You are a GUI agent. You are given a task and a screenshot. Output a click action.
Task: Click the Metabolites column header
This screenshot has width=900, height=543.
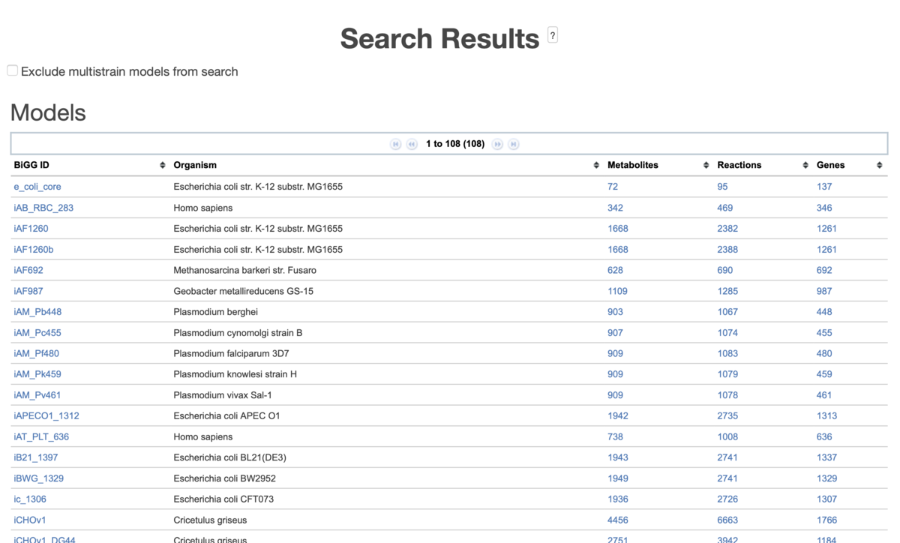(633, 165)
